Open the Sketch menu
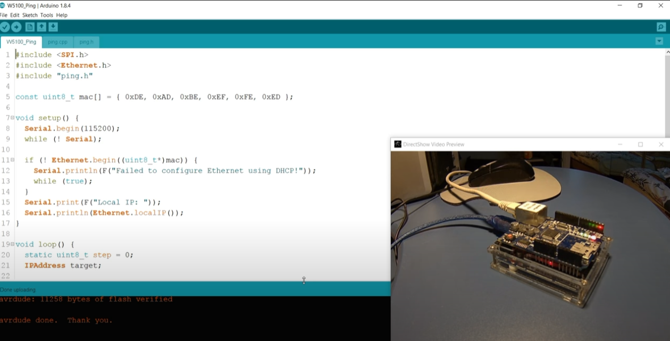The height and width of the screenshot is (341, 670). 30,15
